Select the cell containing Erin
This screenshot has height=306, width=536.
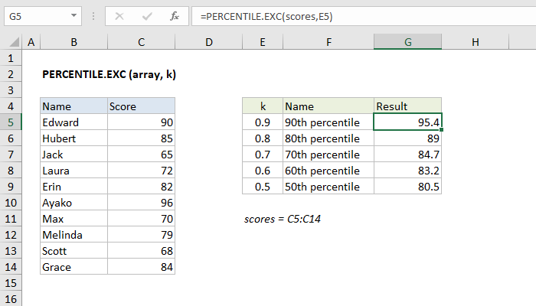tap(74, 187)
